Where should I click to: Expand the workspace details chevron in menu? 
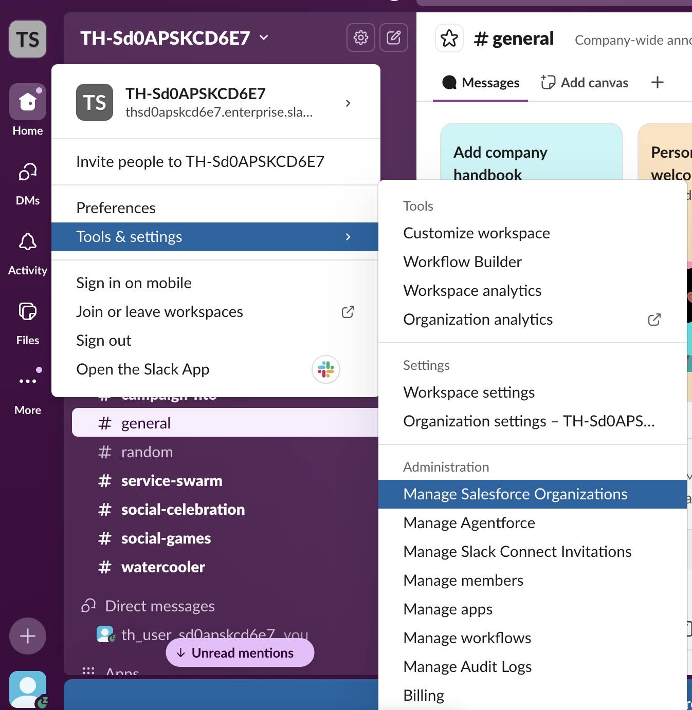pyautogui.click(x=348, y=103)
